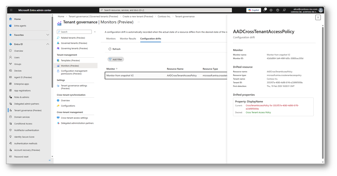Open the app launcher waffle icon
This screenshot has height=176, width=337.
coord(11,10)
